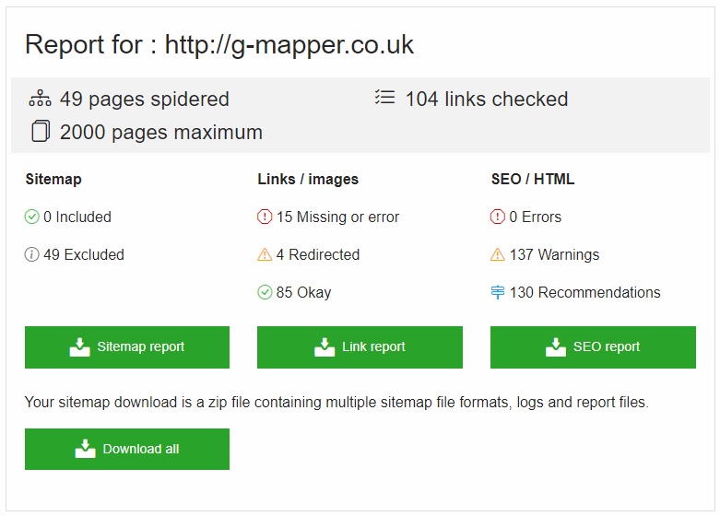Download the Sitemap report

click(127, 347)
